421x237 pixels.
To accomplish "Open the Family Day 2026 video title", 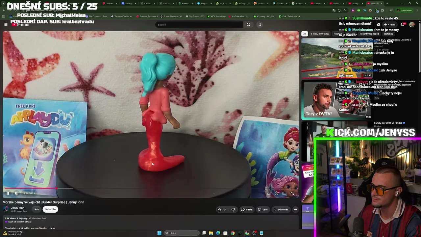I will [x=389, y=123].
